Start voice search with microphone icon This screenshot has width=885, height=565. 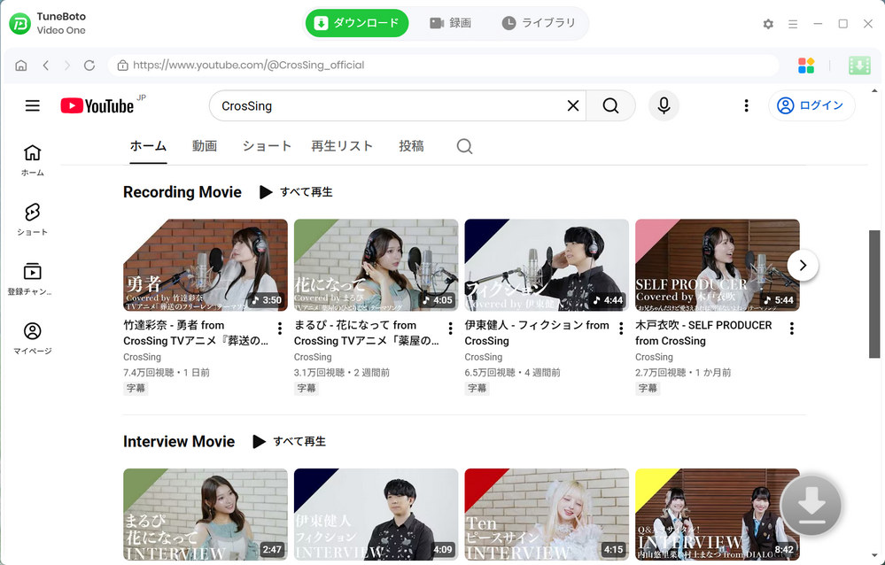(x=664, y=105)
